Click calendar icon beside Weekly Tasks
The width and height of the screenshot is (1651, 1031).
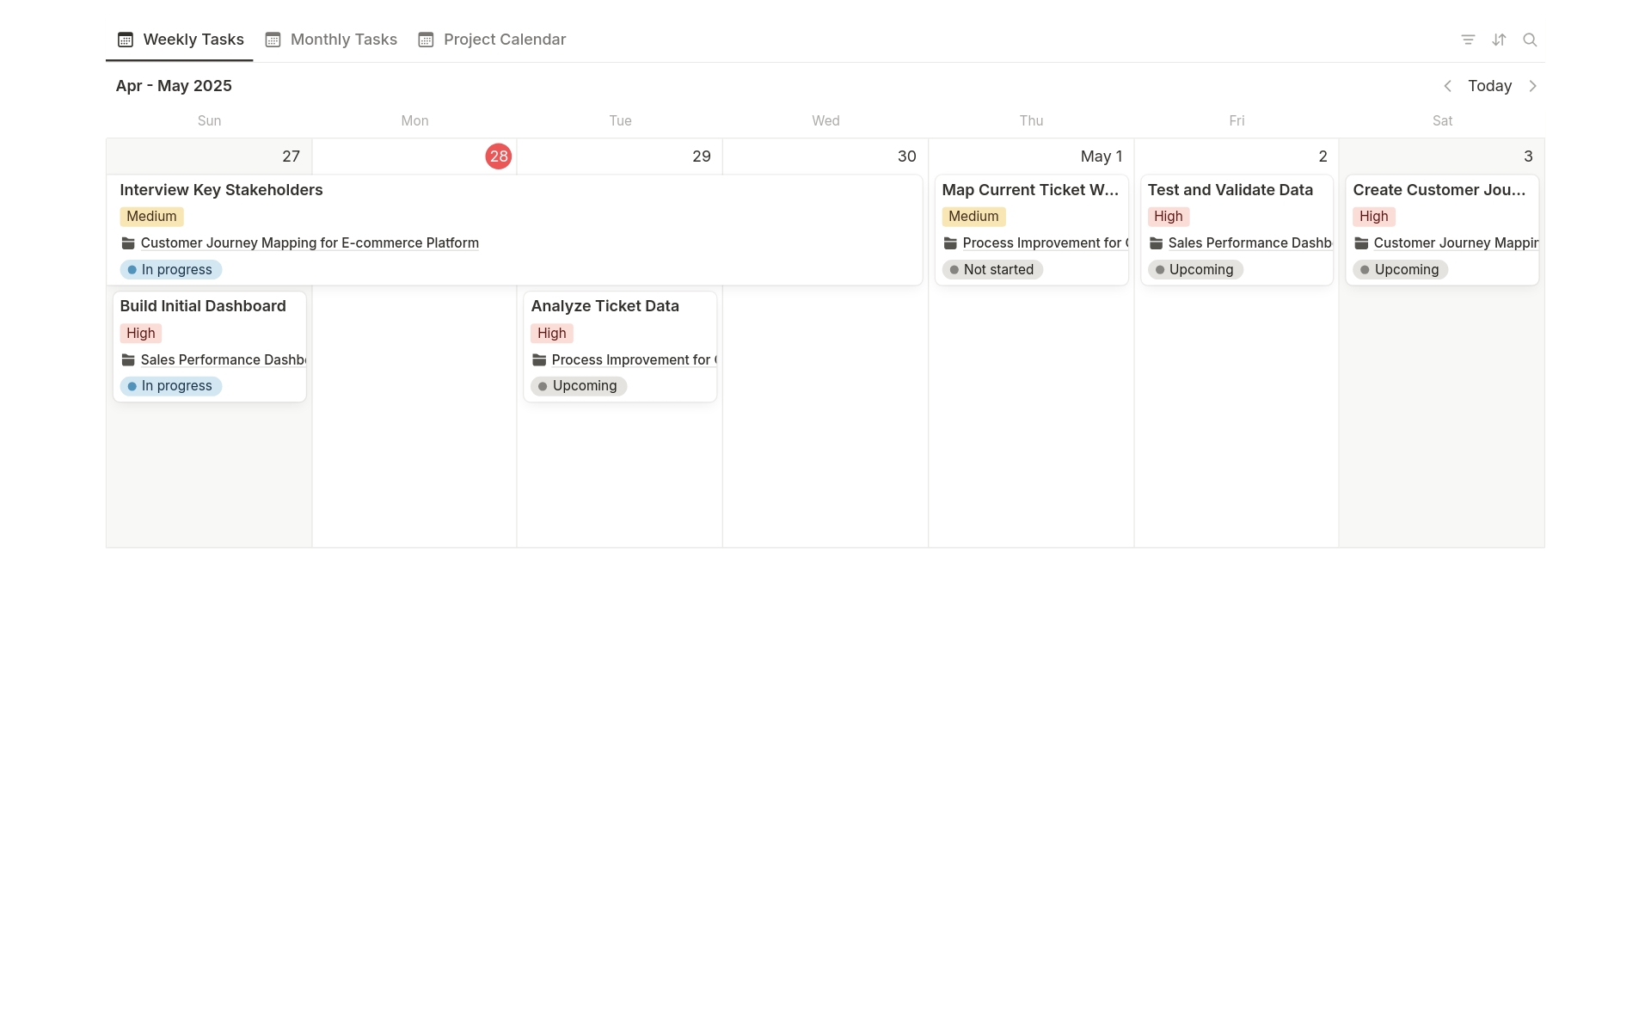click(126, 40)
